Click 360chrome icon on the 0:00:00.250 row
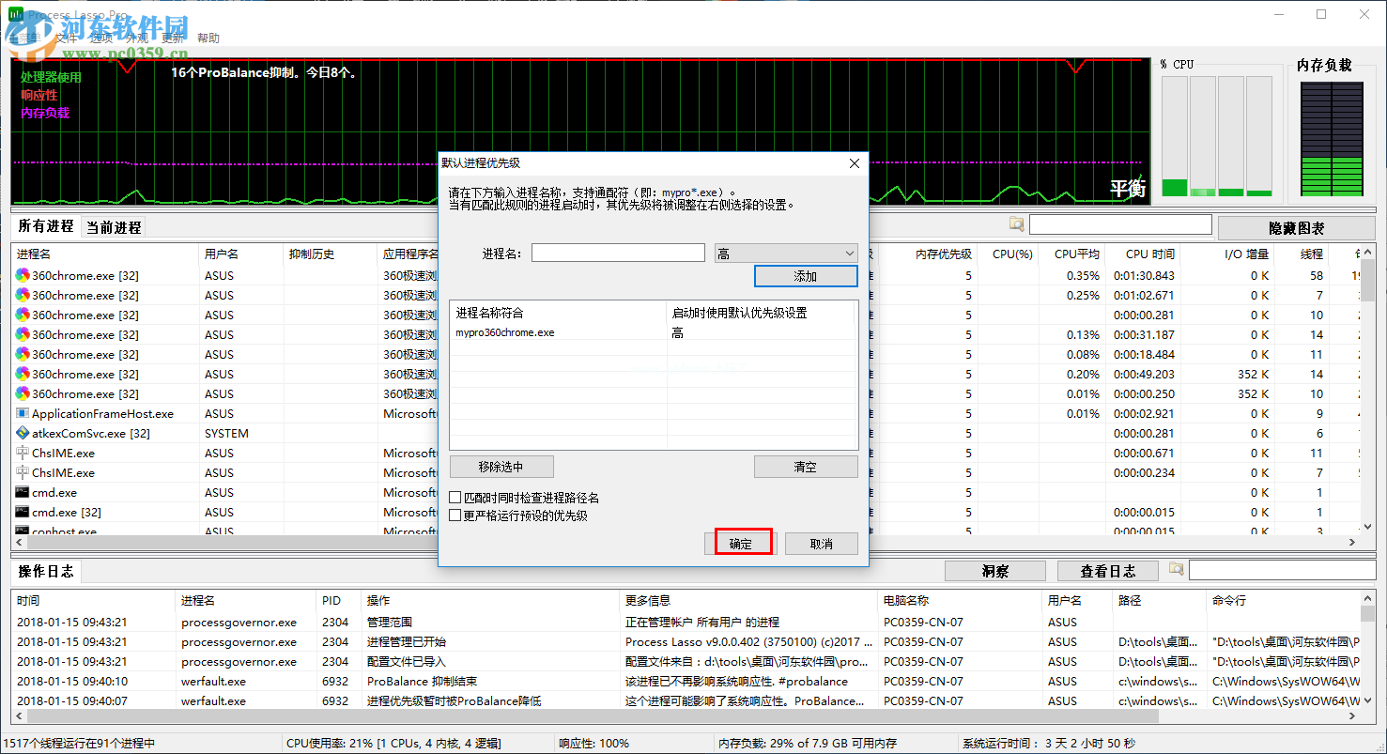 click(x=23, y=393)
